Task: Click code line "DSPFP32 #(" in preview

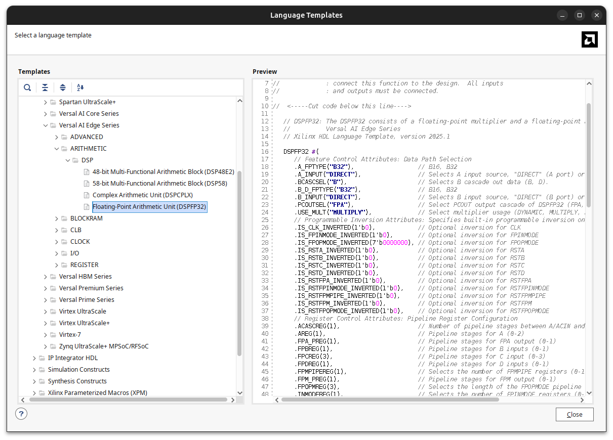Action: click(x=301, y=152)
